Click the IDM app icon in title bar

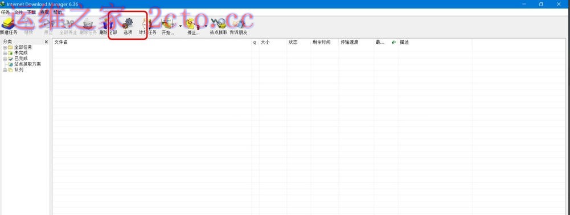[x=2, y=4]
